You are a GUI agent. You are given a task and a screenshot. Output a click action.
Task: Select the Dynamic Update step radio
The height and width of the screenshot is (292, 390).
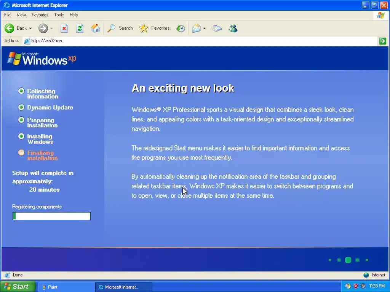click(x=21, y=107)
